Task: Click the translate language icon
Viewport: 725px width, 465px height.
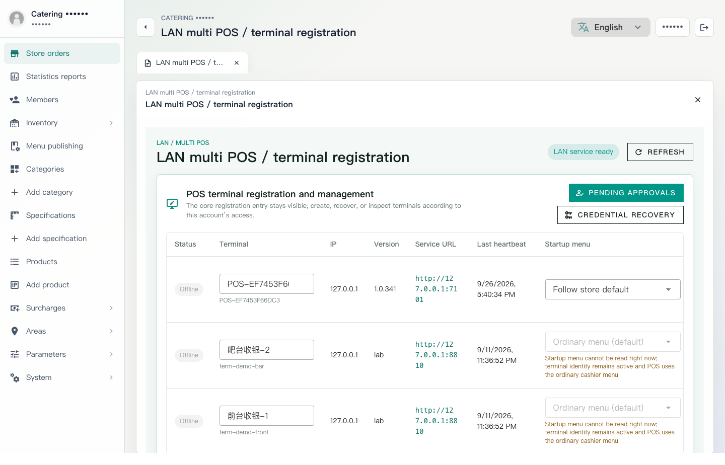Action: click(583, 27)
